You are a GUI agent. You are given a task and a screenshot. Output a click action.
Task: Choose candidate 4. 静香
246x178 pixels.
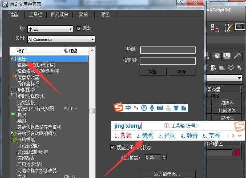coord(189,136)
